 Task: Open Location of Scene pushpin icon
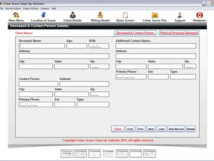[43, 15]
